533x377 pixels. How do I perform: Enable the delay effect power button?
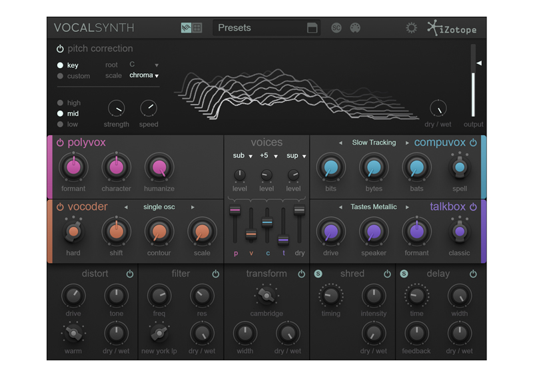click(473, 274)
